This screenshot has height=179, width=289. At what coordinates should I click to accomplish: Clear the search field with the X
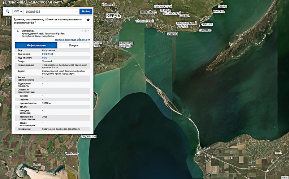[x=76, y=12]
